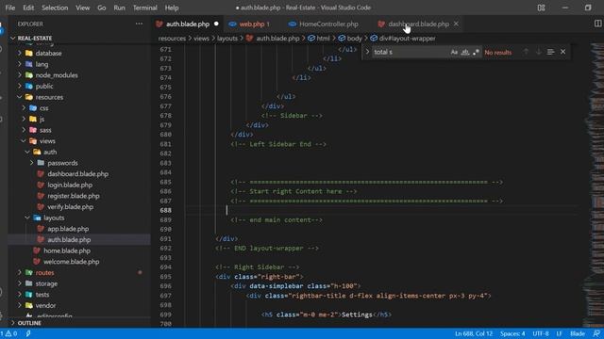Screen dimensions: 604x339
Task: Open the View menu
Action: click(82, 8)
